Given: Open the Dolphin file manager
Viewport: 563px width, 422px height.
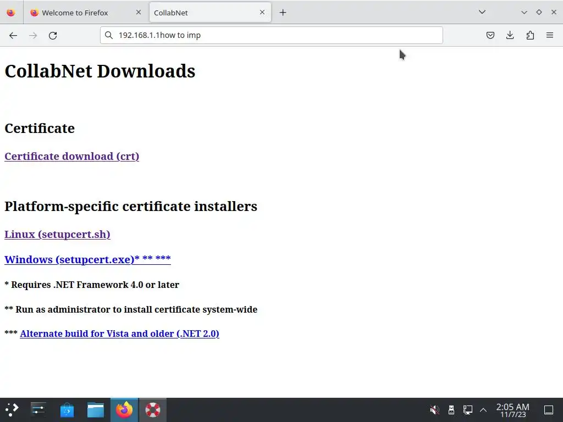Looking at the screenshot, I should tap(96, 410).
